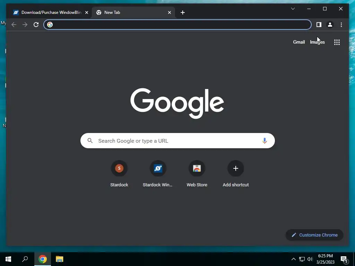
Task: Click the Search Google or type a URL box
Action: 177,141
